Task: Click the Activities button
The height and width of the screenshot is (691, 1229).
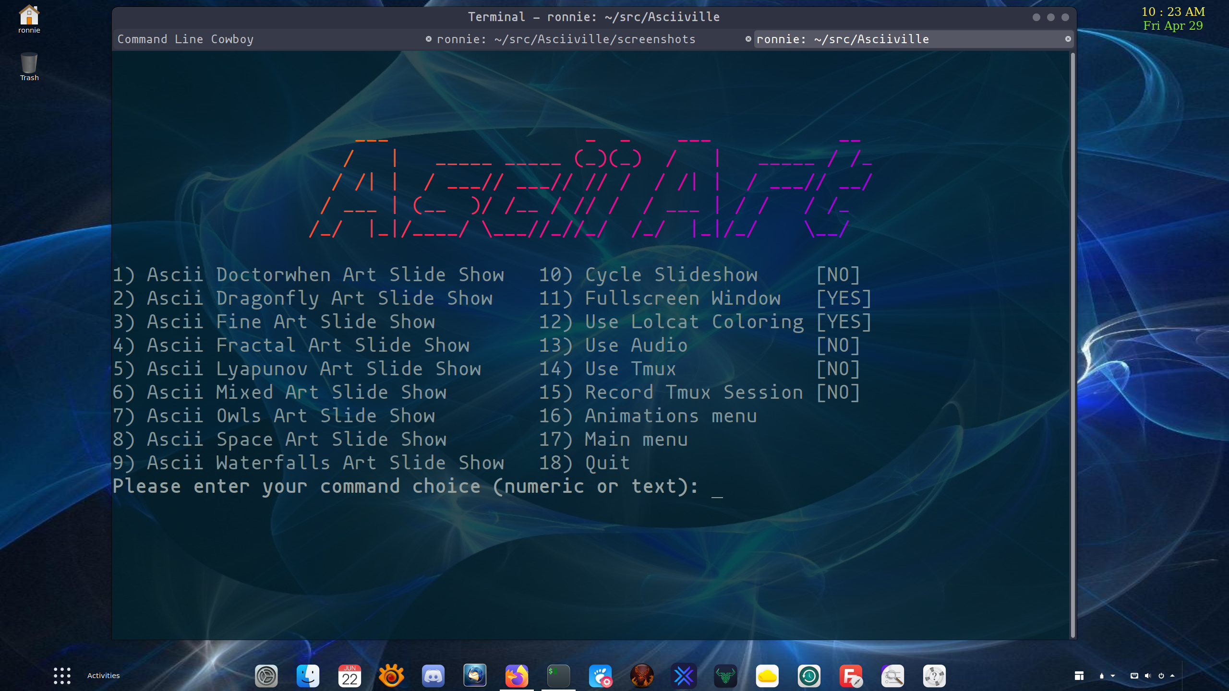Action: pyautogui.click(x=103, y=675)
